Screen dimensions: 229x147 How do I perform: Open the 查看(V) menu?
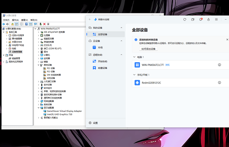click(x=25, y=20)
